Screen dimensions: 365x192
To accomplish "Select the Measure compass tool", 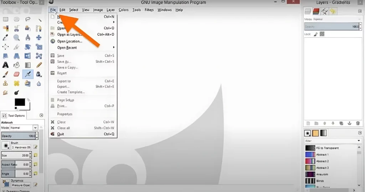I will [x=28, y=37].
